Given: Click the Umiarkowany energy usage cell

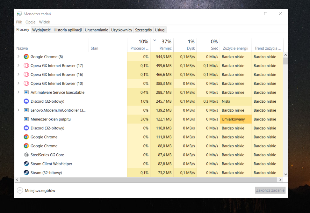Looking at the screenshot, I should (x=236, y=119).
